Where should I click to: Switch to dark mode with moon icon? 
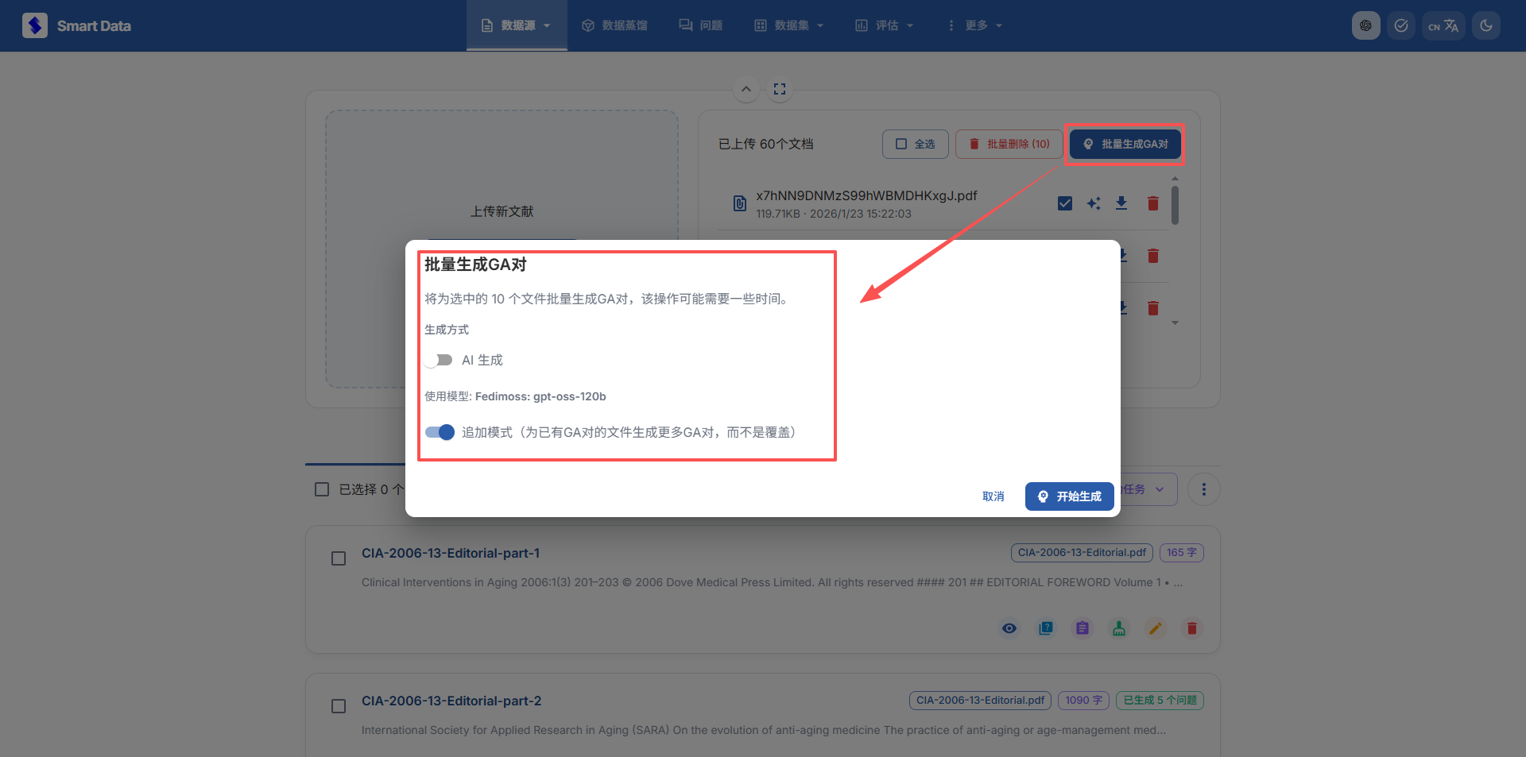tap(1485, 25)
